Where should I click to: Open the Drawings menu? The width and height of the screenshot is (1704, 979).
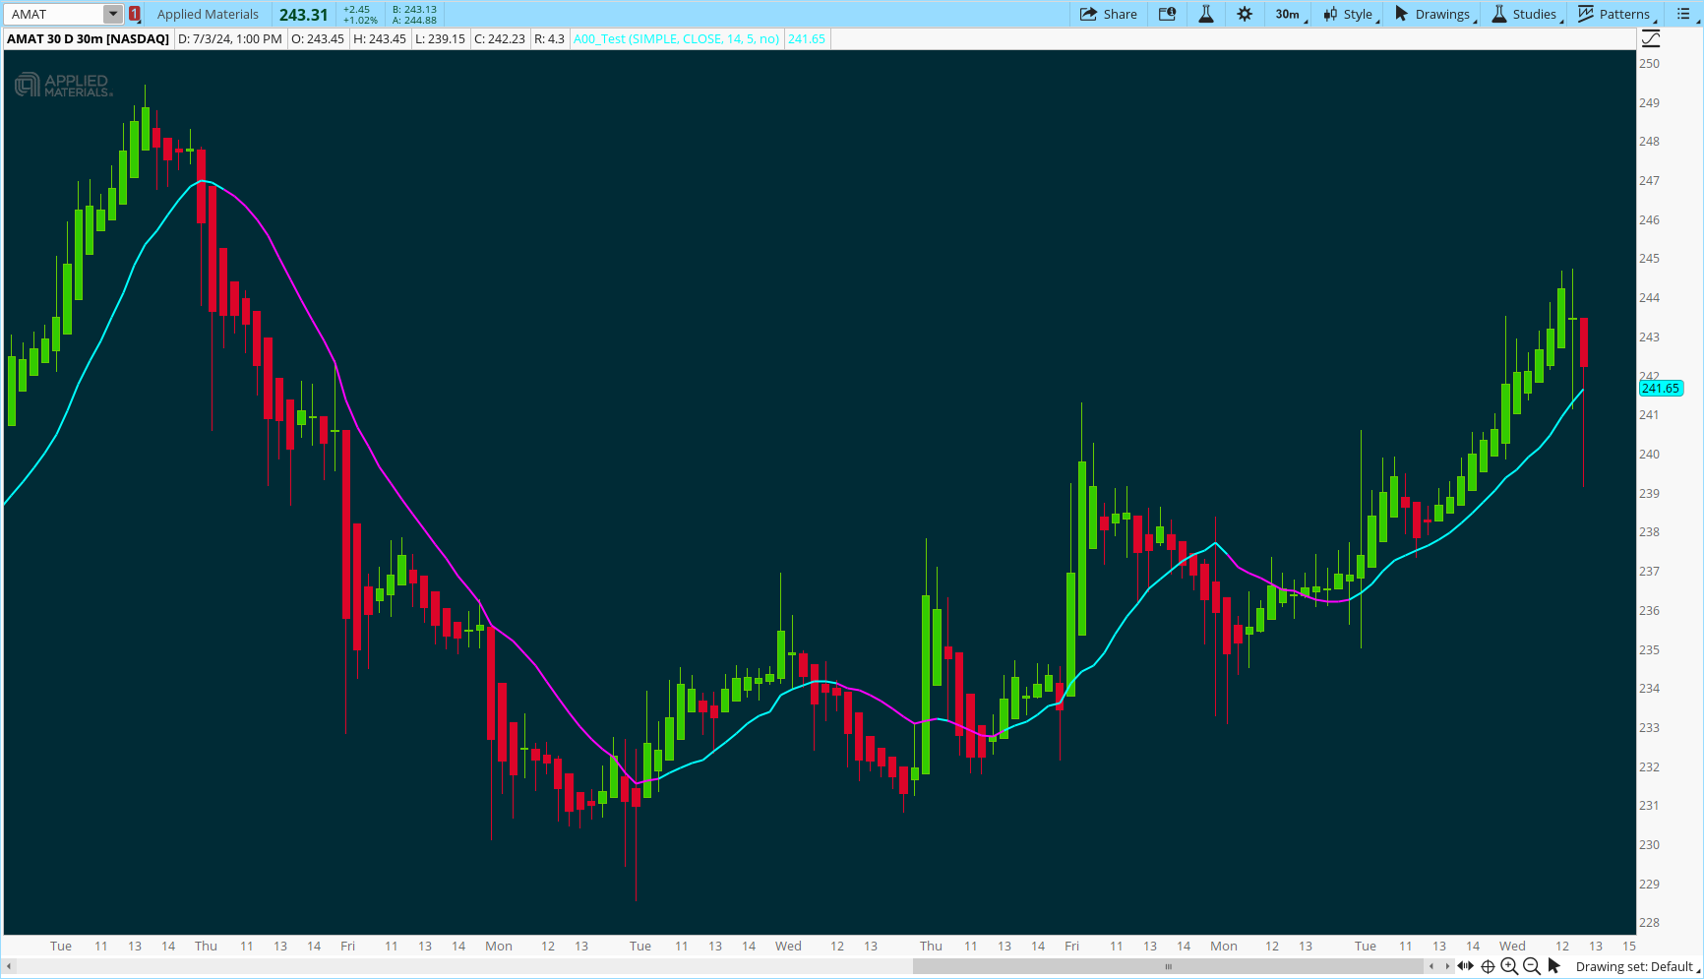point(1434,14)
